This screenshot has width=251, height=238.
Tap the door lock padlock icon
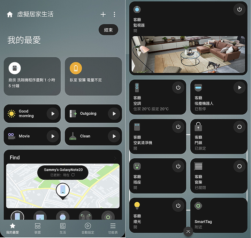(x=198, y=127)
